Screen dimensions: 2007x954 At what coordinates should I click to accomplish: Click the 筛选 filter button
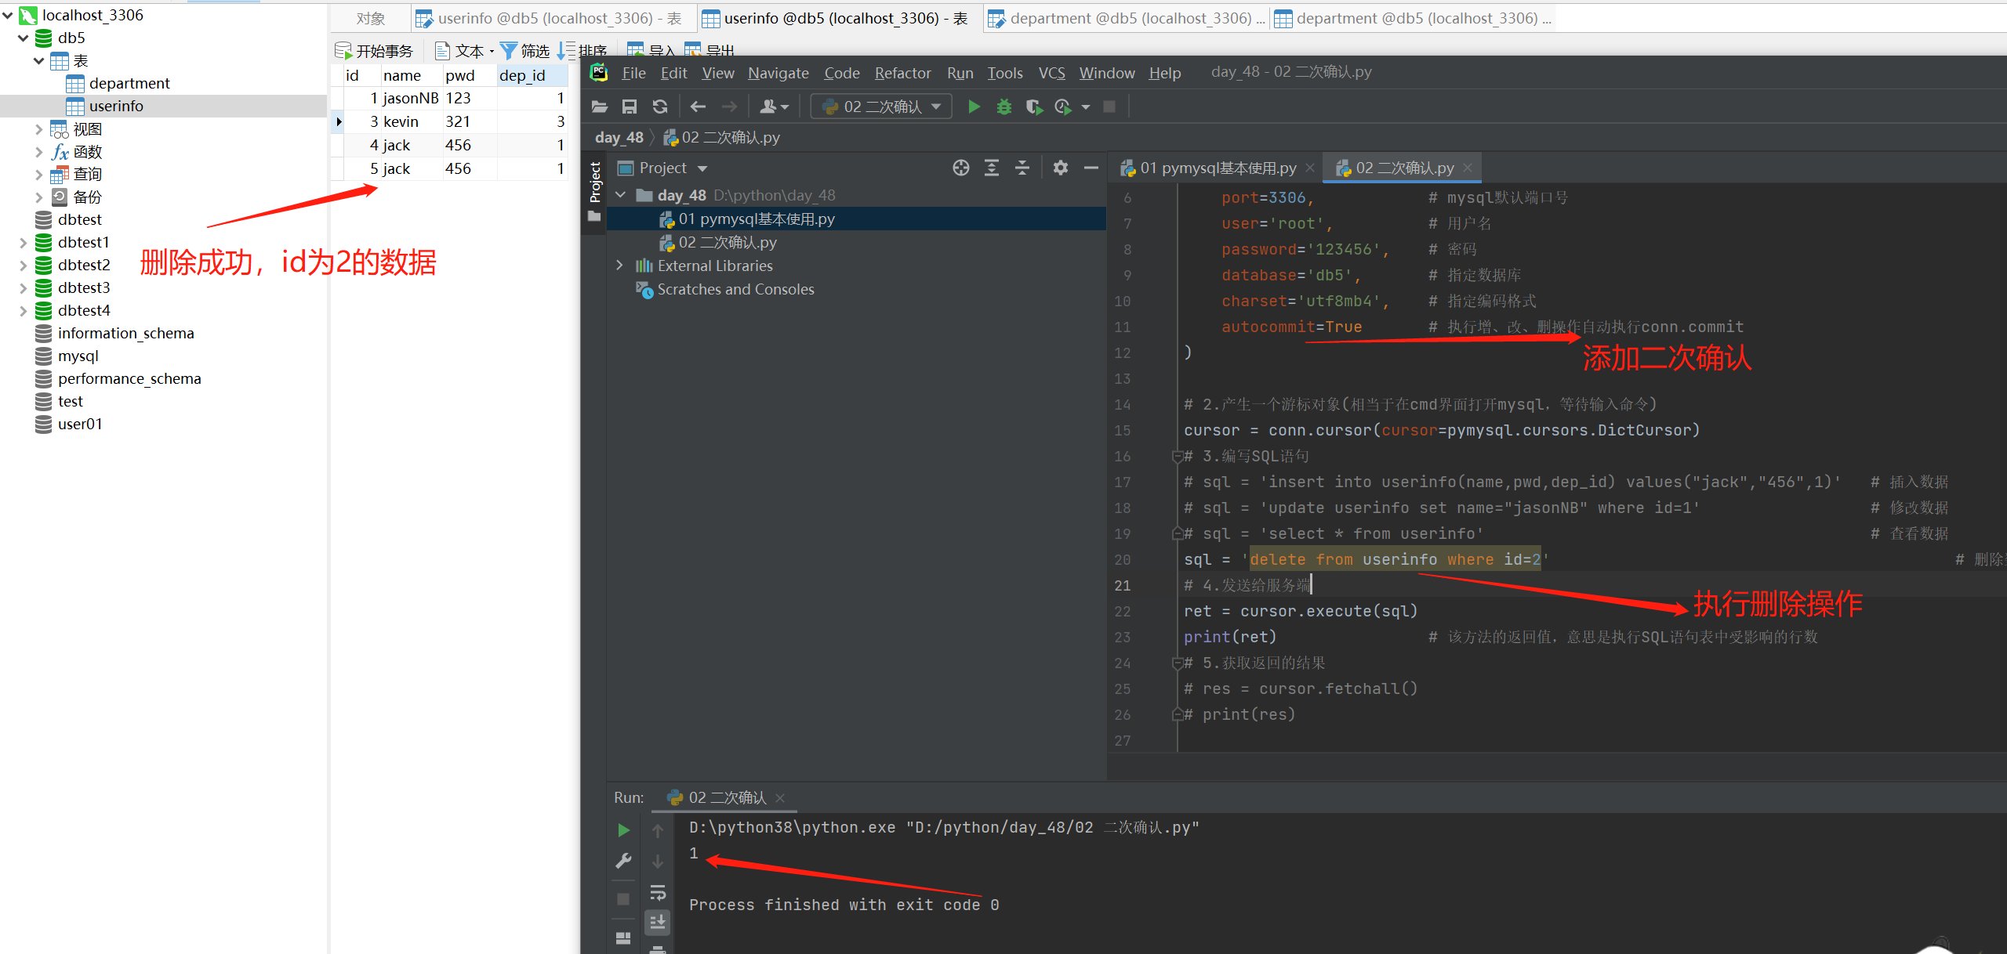(524, 51)
